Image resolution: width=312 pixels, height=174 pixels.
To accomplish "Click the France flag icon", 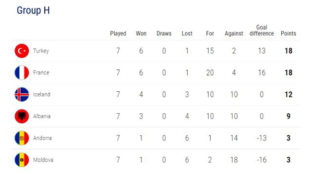I will [22, 73].
